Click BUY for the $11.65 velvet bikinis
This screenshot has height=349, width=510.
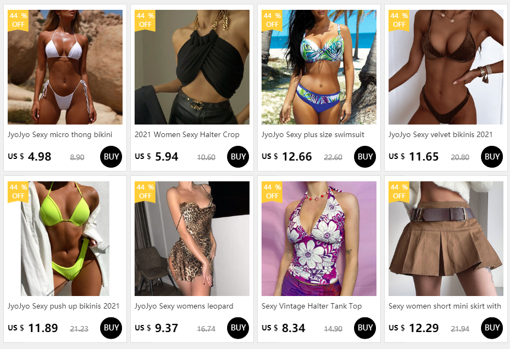[491, 157]
